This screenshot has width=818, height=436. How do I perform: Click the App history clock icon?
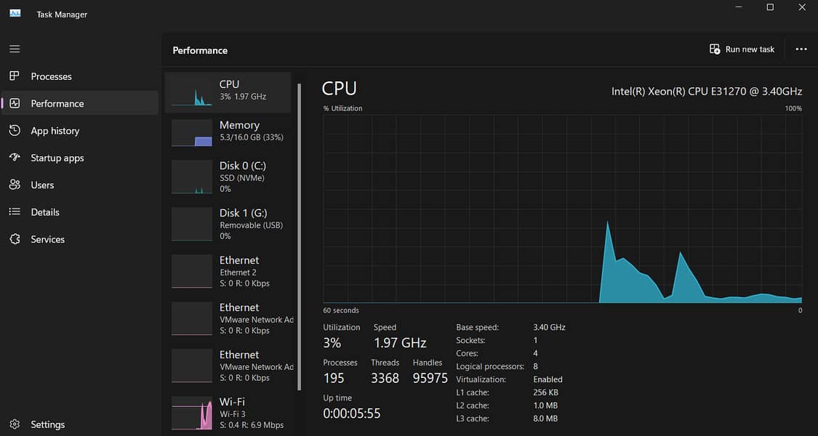[15, 130]
